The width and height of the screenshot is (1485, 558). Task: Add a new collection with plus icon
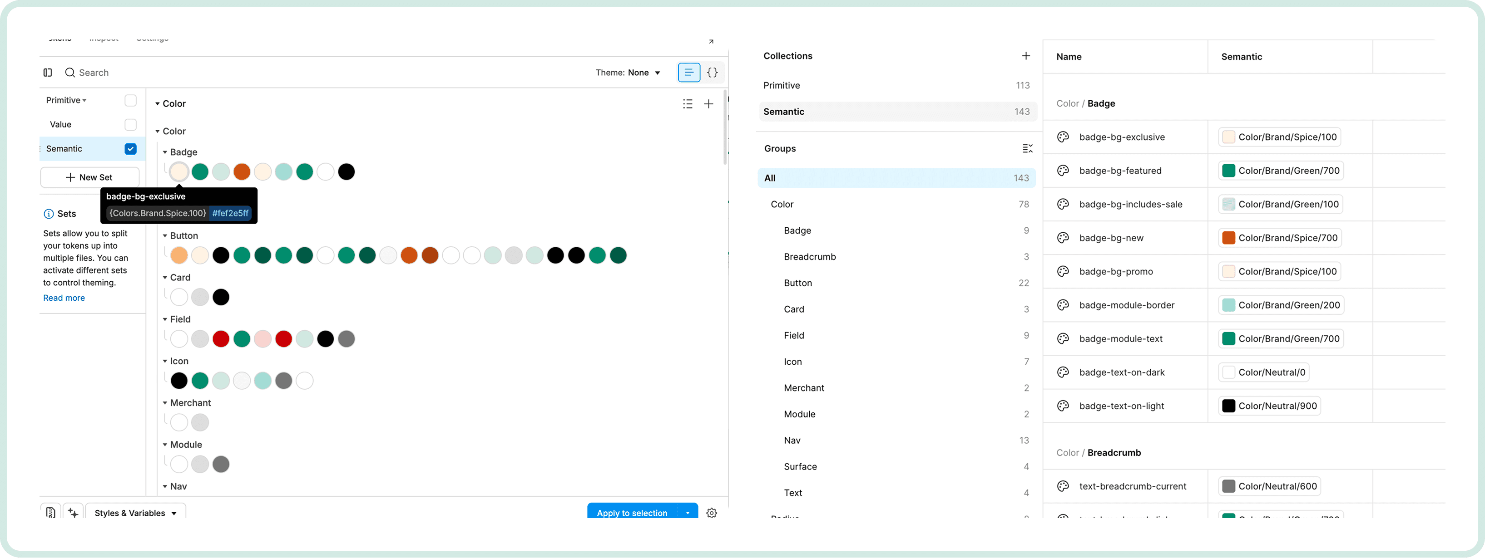[1025, 56]
